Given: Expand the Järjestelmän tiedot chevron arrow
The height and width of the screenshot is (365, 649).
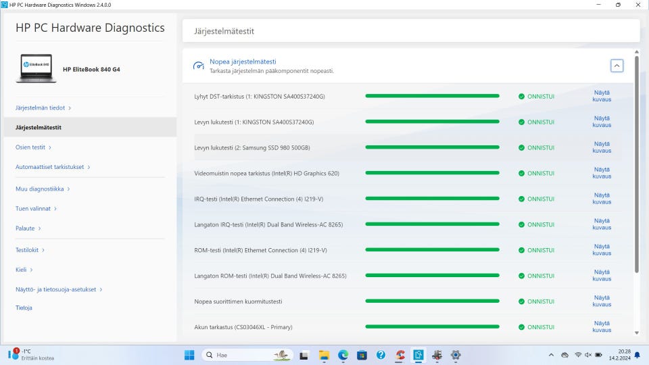Looking at the screenshot, I should coord(70,108).
